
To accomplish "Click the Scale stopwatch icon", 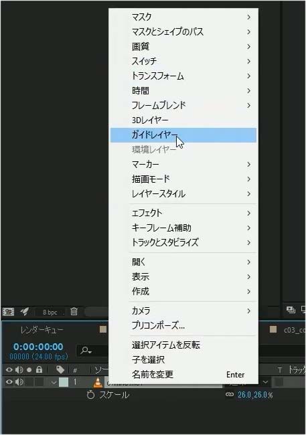I will point(90,395).
